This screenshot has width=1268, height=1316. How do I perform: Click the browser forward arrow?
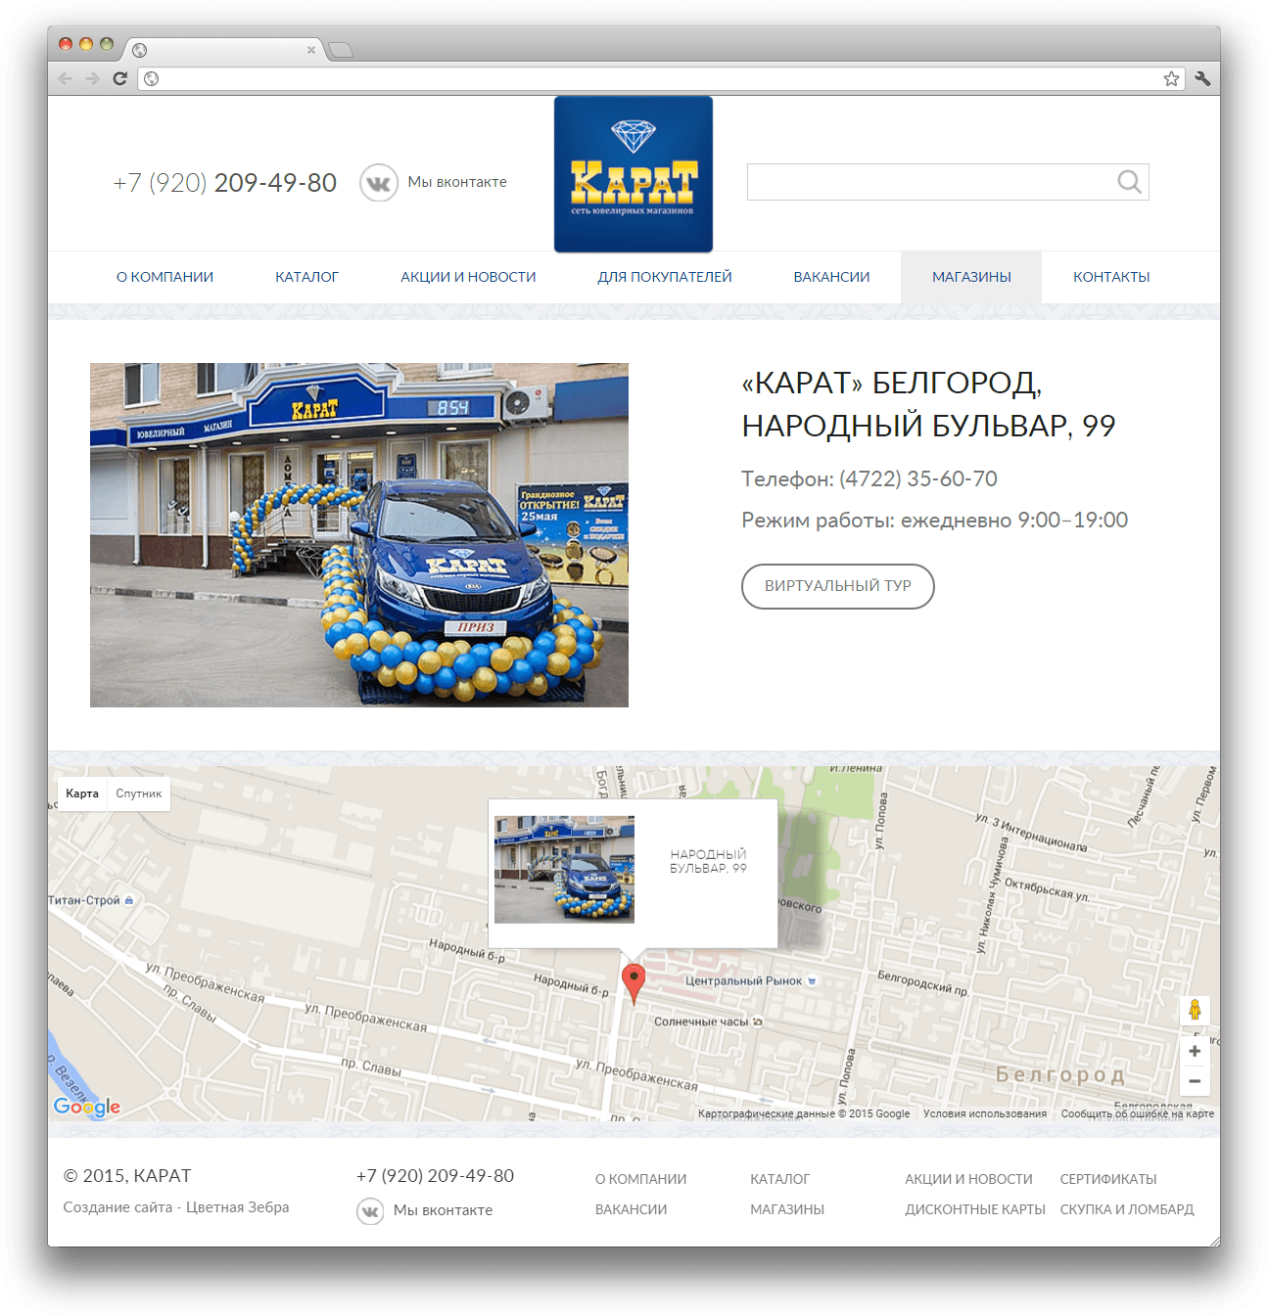click(92, 78)
